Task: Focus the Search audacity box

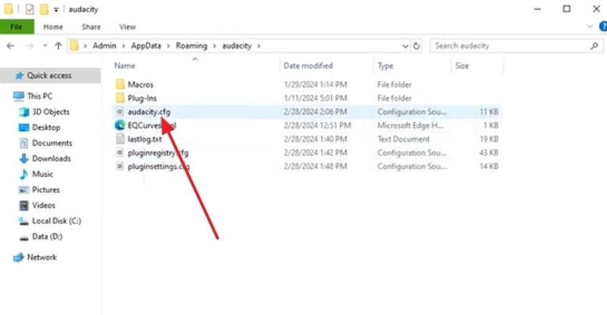Action: point(516,46)
